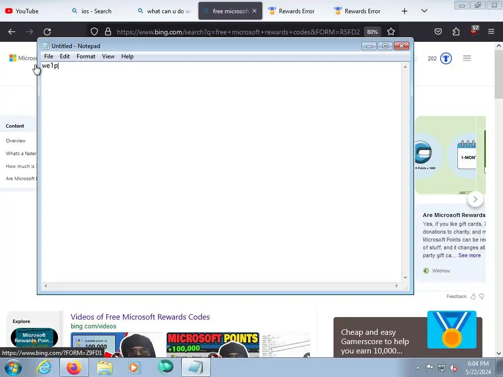Viewport: 503px width, 377px height.
Task: Click the Notepad text area after 'welp'
Action: (222, 173)
